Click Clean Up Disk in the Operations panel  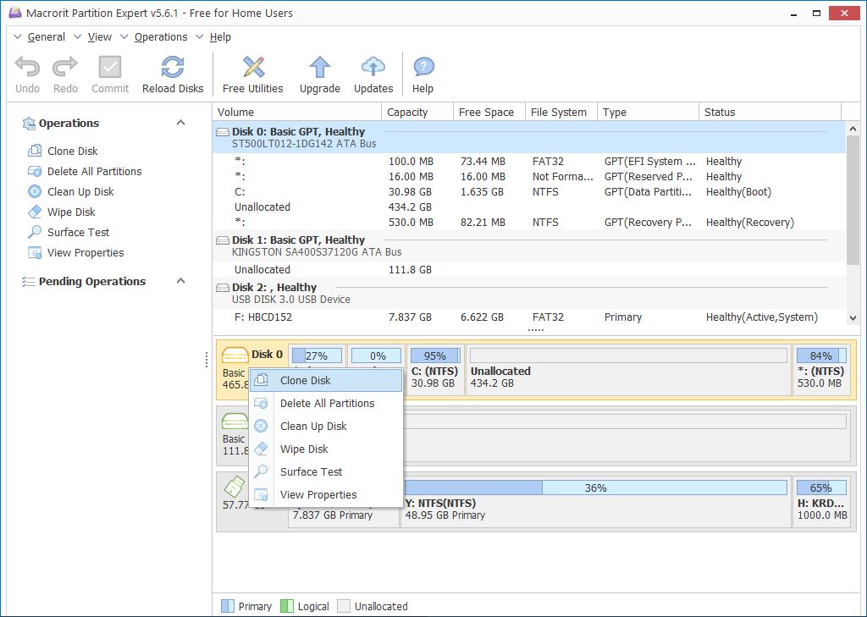[x=80, y=191]
